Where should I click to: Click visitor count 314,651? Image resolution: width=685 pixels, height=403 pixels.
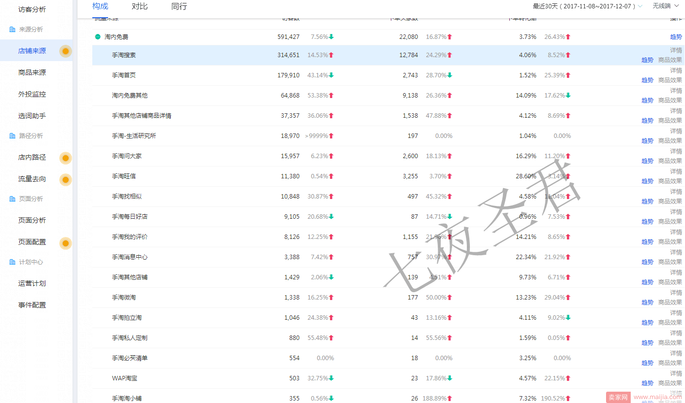coord(288,55)
